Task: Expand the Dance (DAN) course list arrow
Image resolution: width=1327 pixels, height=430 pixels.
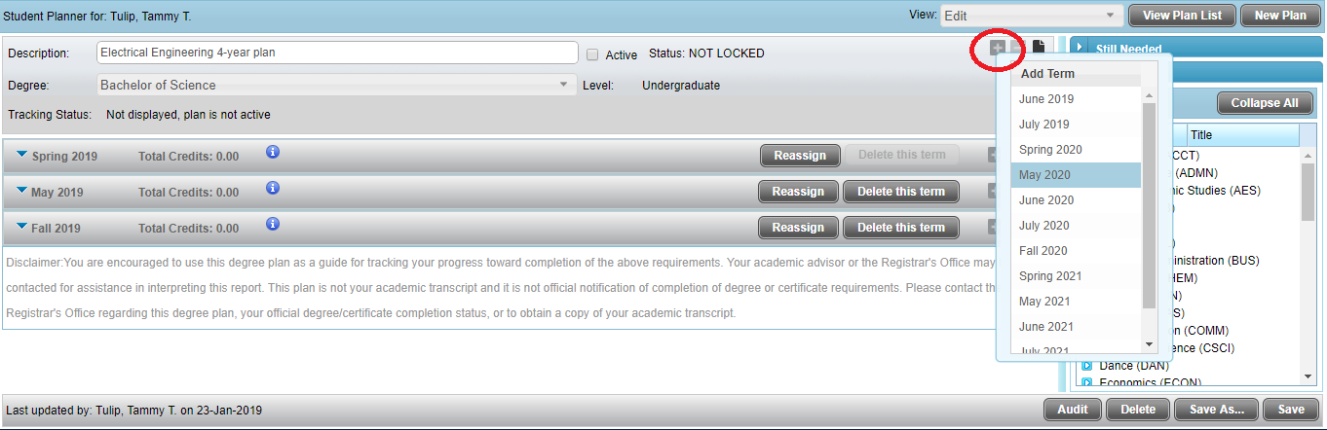Action: (1087, 366)
